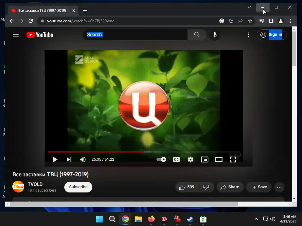Open the clock showing 3:46 AM
Image resolution: width=302 pixels, height=226 pixels.
point(288,219)
